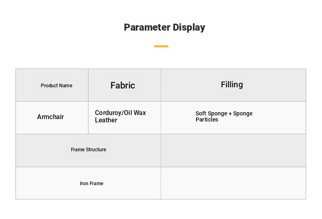Click the "Fabric" column header
This screenshot has width=322, height=219.
point(123,85)
